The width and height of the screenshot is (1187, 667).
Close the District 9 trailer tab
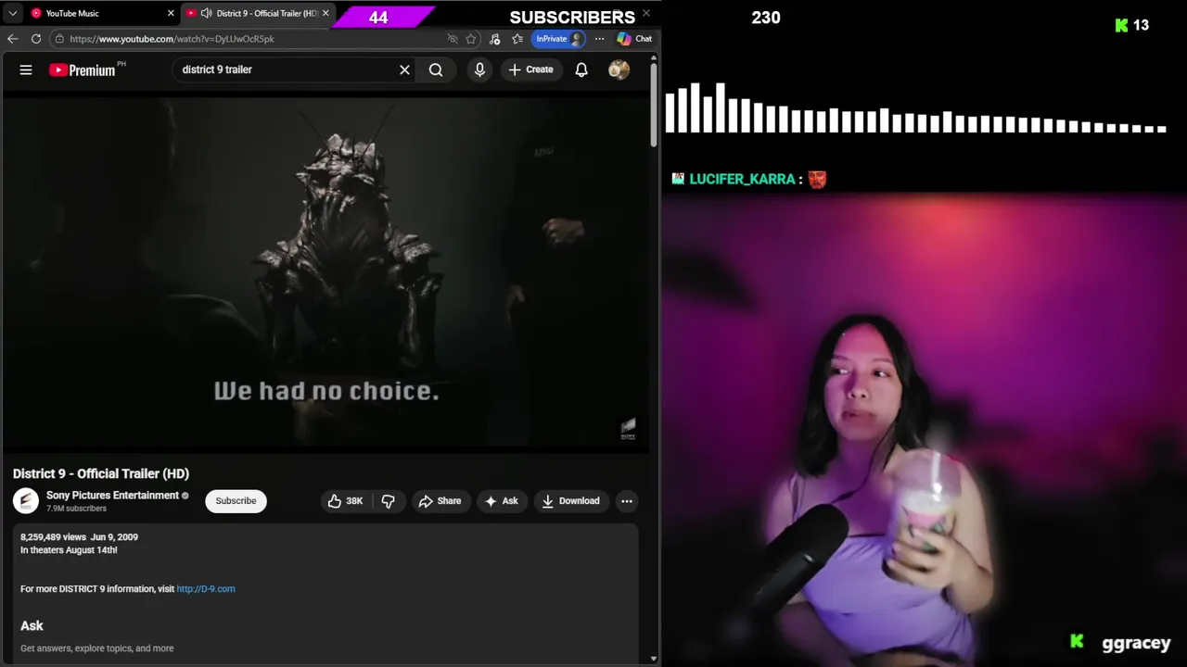(x=325, y=13)
